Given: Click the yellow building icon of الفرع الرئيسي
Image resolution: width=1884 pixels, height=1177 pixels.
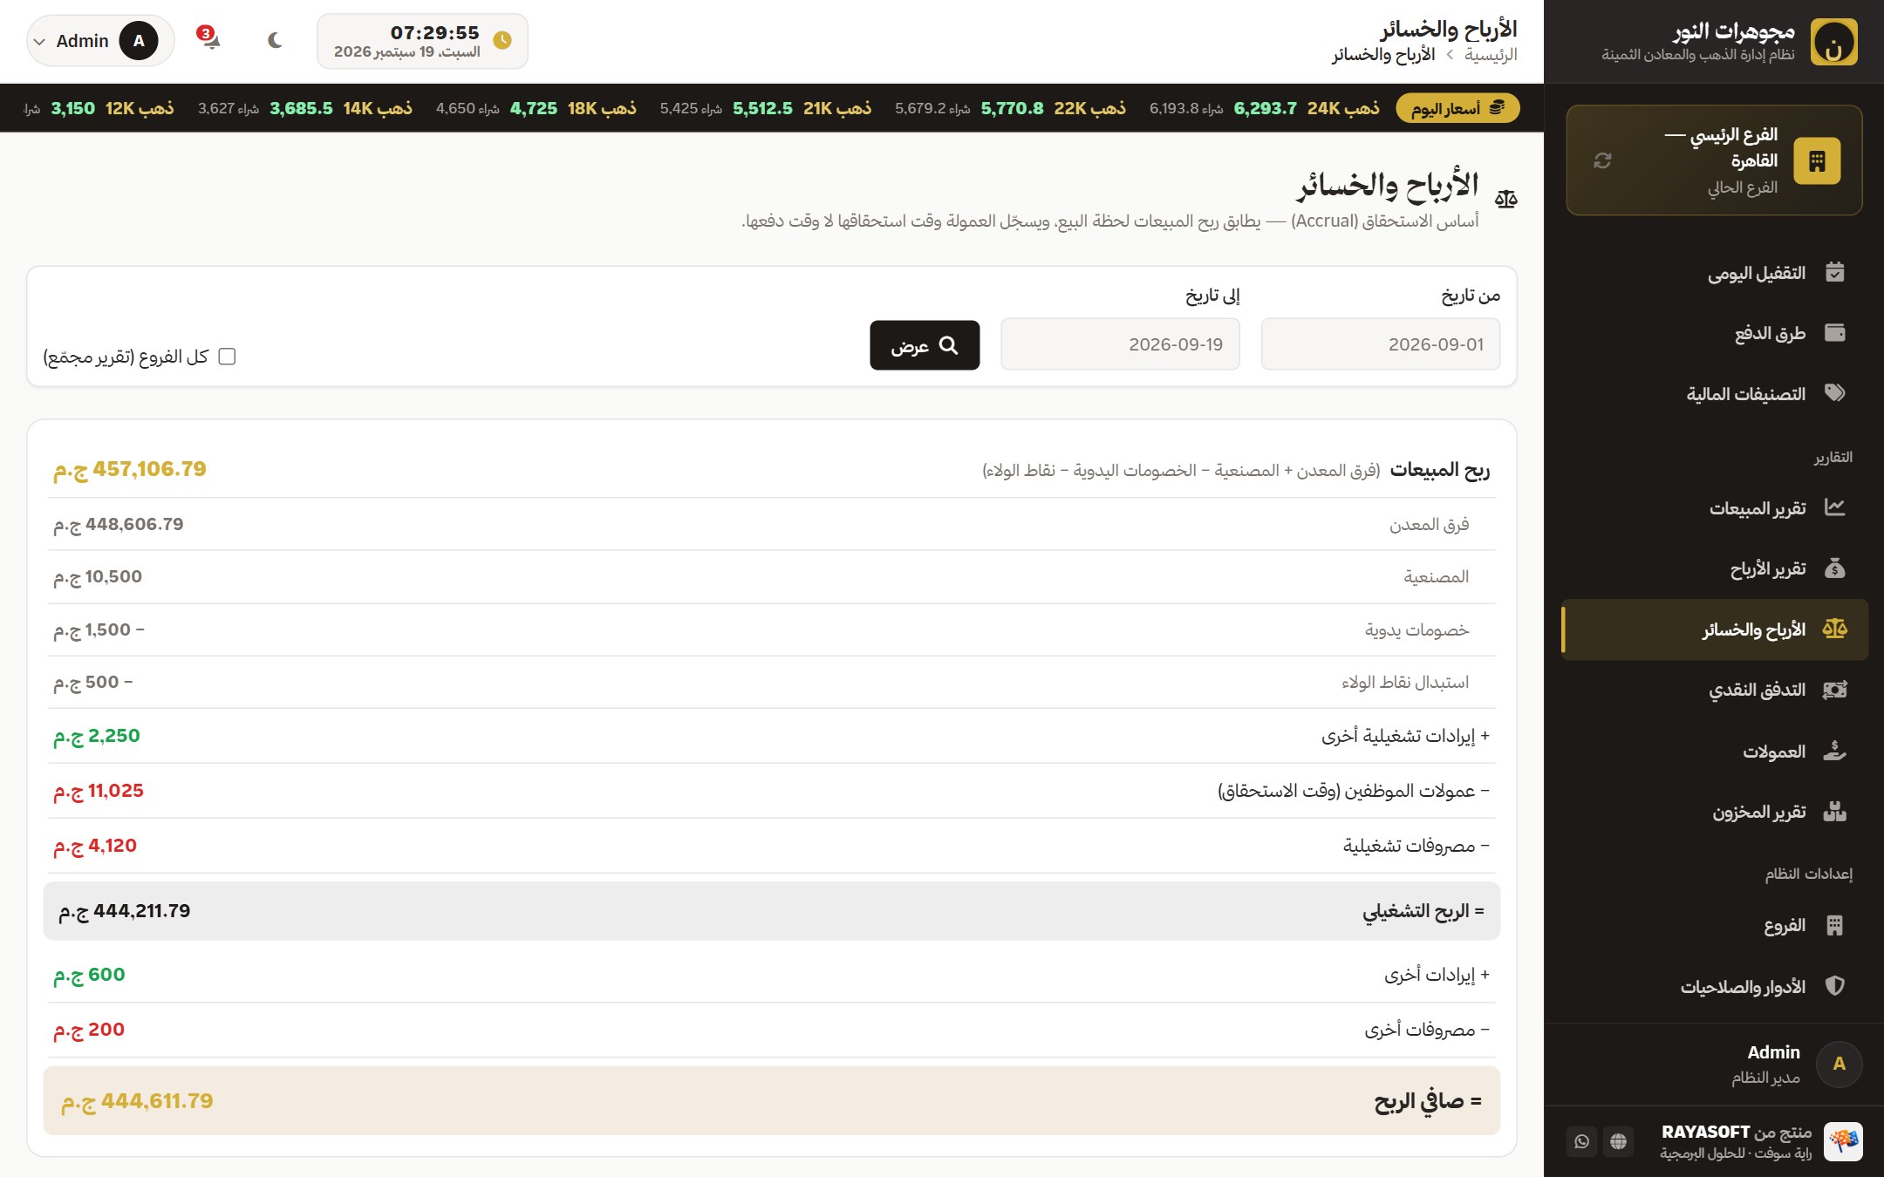Looking at the screenshot, I should pos(1817,160).
